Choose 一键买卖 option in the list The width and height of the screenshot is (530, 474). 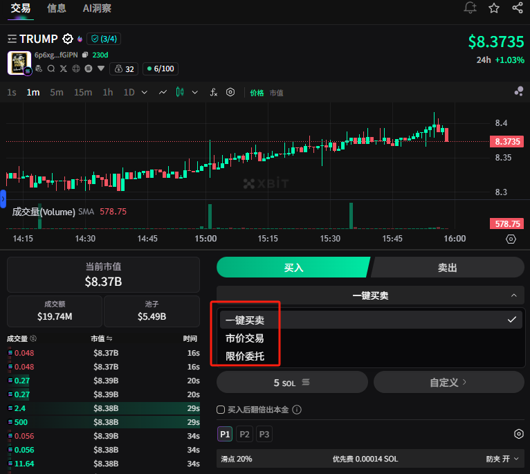pyautogui.click(x=371, y=320)
